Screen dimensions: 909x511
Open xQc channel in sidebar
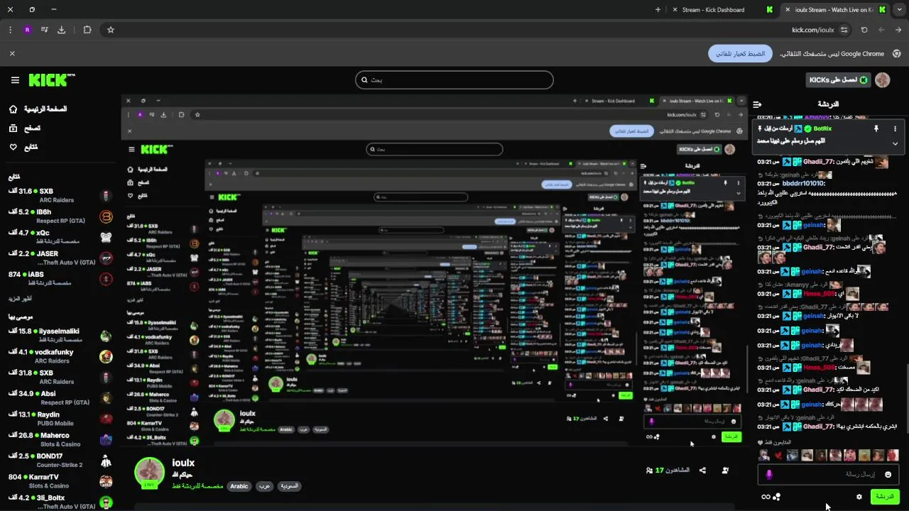[60, 237]
